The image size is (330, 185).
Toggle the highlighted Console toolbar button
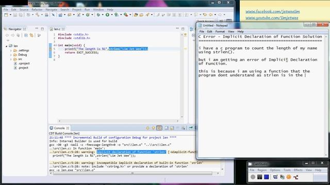[x=159, y=128]
